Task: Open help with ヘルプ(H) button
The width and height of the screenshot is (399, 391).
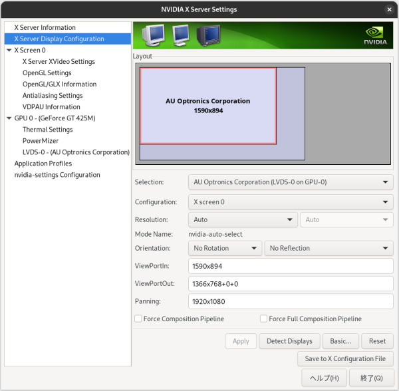Action: pos(324,378)
